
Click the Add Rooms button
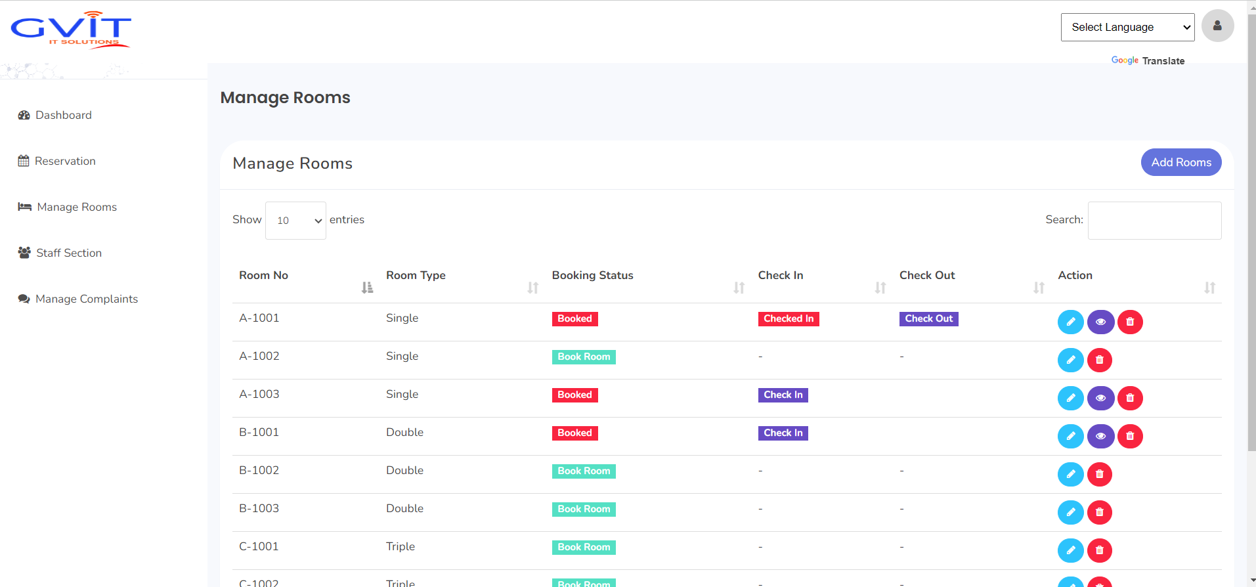click(1180, 162)
